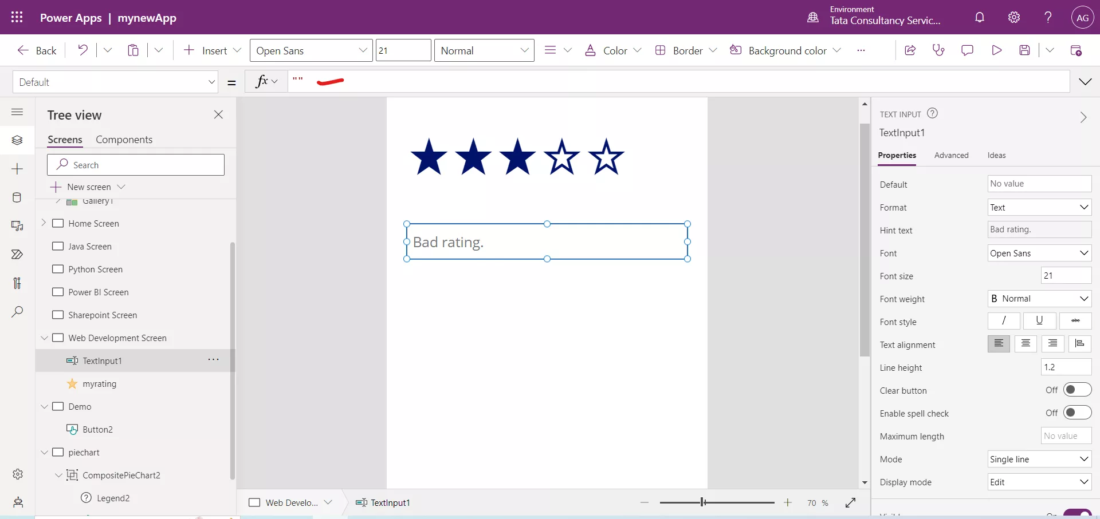Open the Search panel from the left rail
The image size is (1100, 519).
pos(17,312)
